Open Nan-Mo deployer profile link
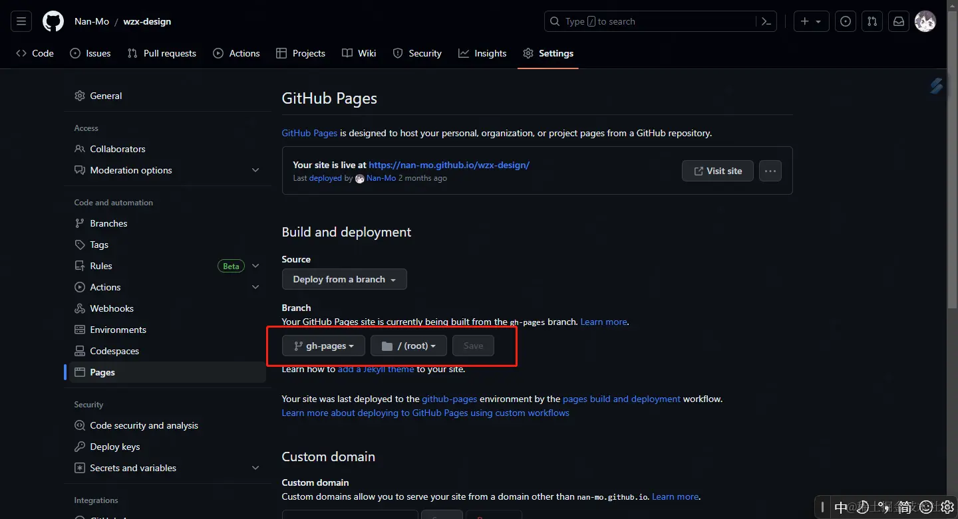The height and width of the screenshot is (519, 958). (x=381, y=178)
